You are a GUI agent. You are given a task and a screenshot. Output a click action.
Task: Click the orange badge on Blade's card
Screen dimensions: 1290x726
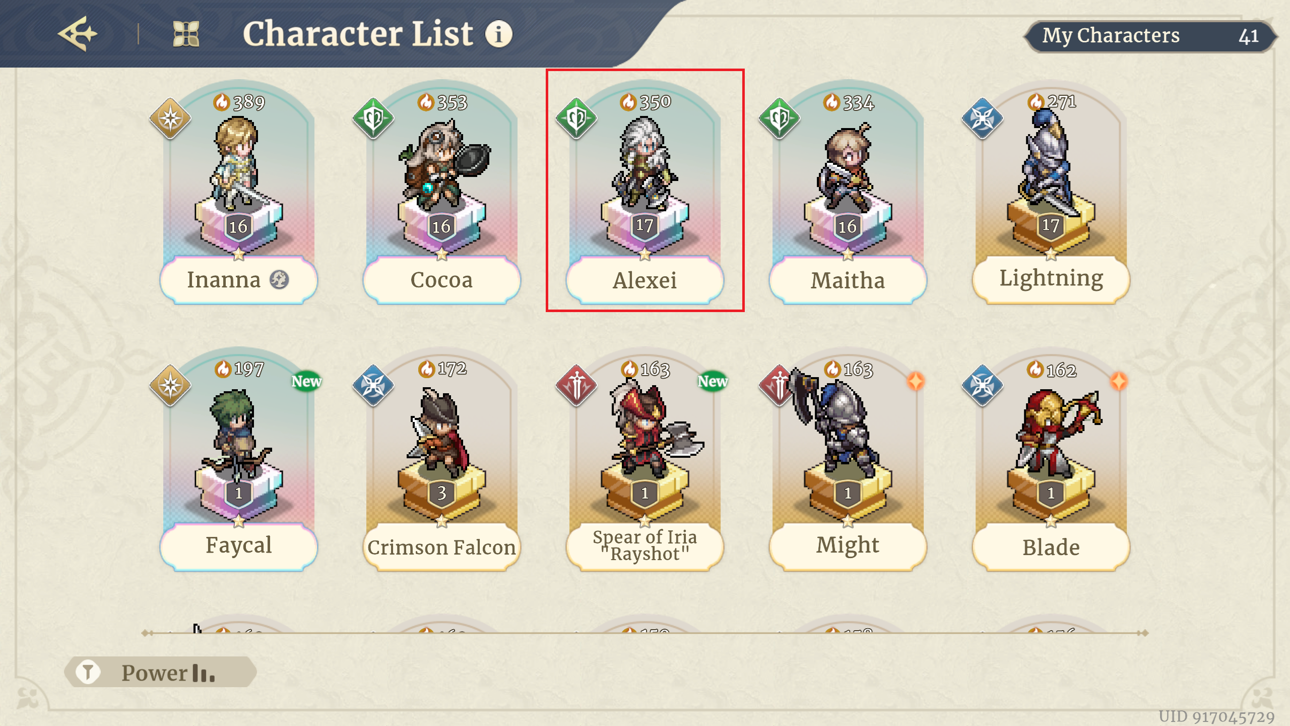click(x=1119, y=381)
